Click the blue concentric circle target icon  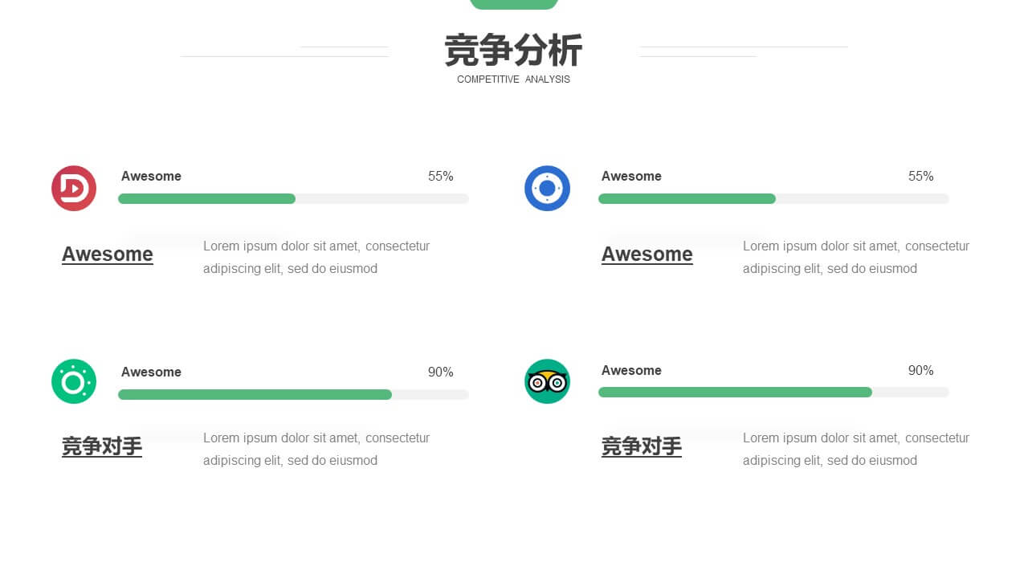[x=547, y=189]
